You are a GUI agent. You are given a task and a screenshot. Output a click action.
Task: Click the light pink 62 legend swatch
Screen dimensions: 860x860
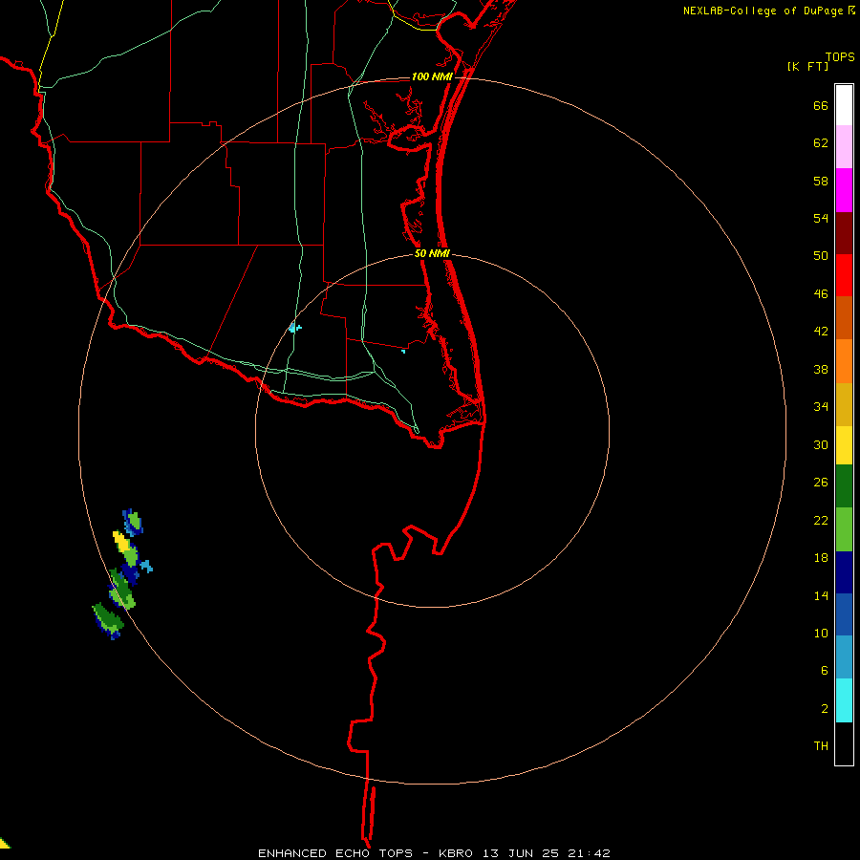pyautogui.click(x=844, y=147)
